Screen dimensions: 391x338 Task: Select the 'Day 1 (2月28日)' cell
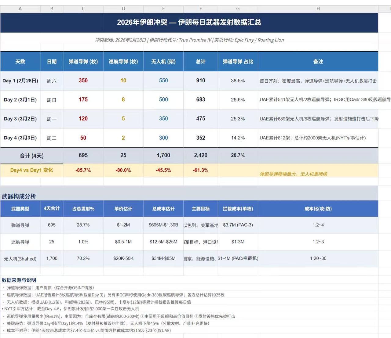point(20,81)
